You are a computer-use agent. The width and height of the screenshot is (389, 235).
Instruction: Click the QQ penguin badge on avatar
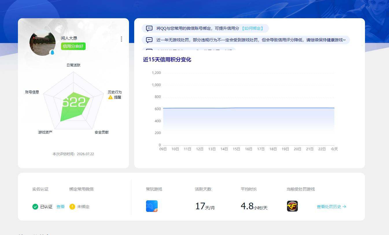(x=52, y=53)
